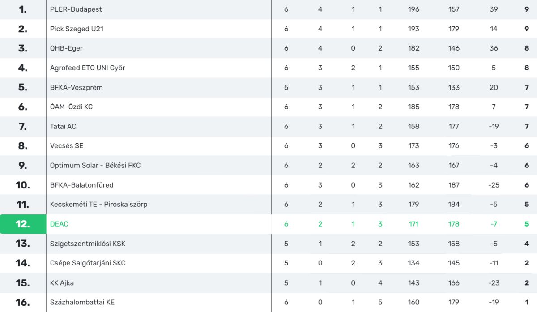Select the QHB-Eger team row

66,48
